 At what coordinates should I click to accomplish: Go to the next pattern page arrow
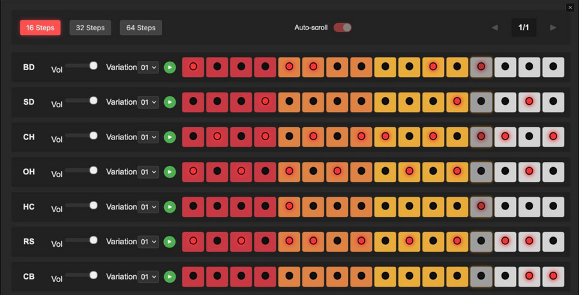(x=553, y=28)
